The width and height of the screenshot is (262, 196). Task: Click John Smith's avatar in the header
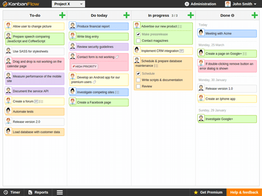point(228,4)
